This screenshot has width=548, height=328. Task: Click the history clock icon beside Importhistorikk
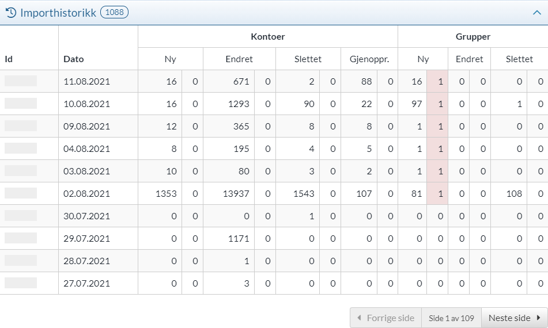tap(11, 12)
